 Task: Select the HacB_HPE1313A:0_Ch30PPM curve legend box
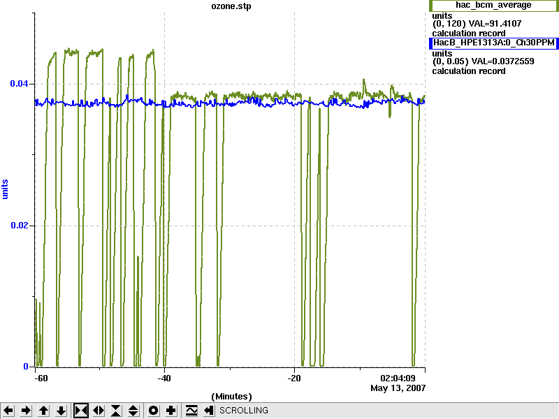pos(493,43)
